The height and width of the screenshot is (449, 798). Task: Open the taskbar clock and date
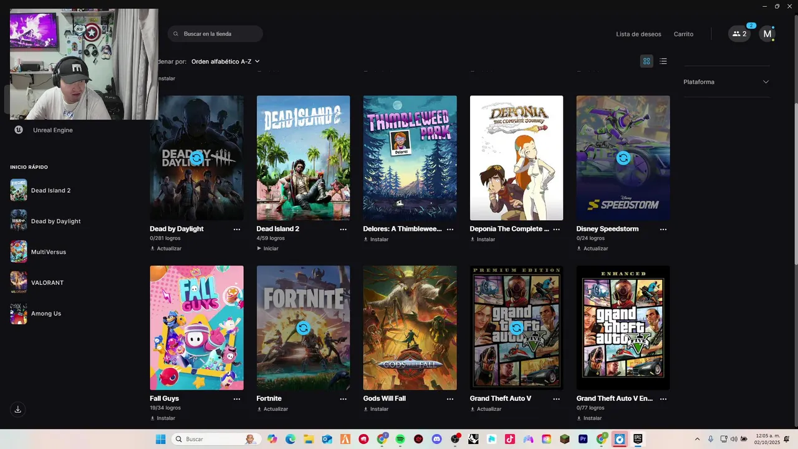tap(767, 439)
